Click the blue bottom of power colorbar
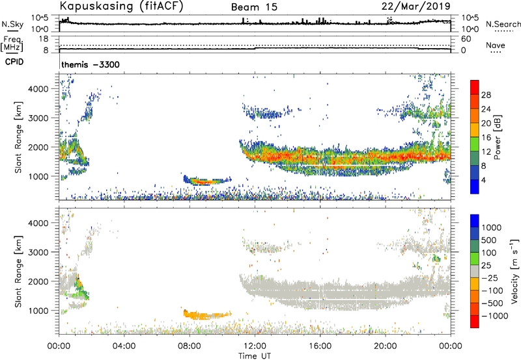 (475, 186)
